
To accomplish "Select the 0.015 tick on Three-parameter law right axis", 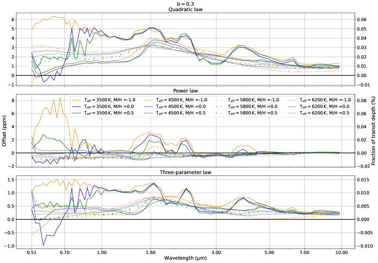I will click(363, 179).
